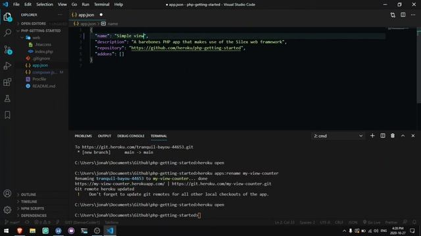Open the terminal selector dropdown 2: cmd
The width and height of the screenshot is (421, 236).
(338, 136)
